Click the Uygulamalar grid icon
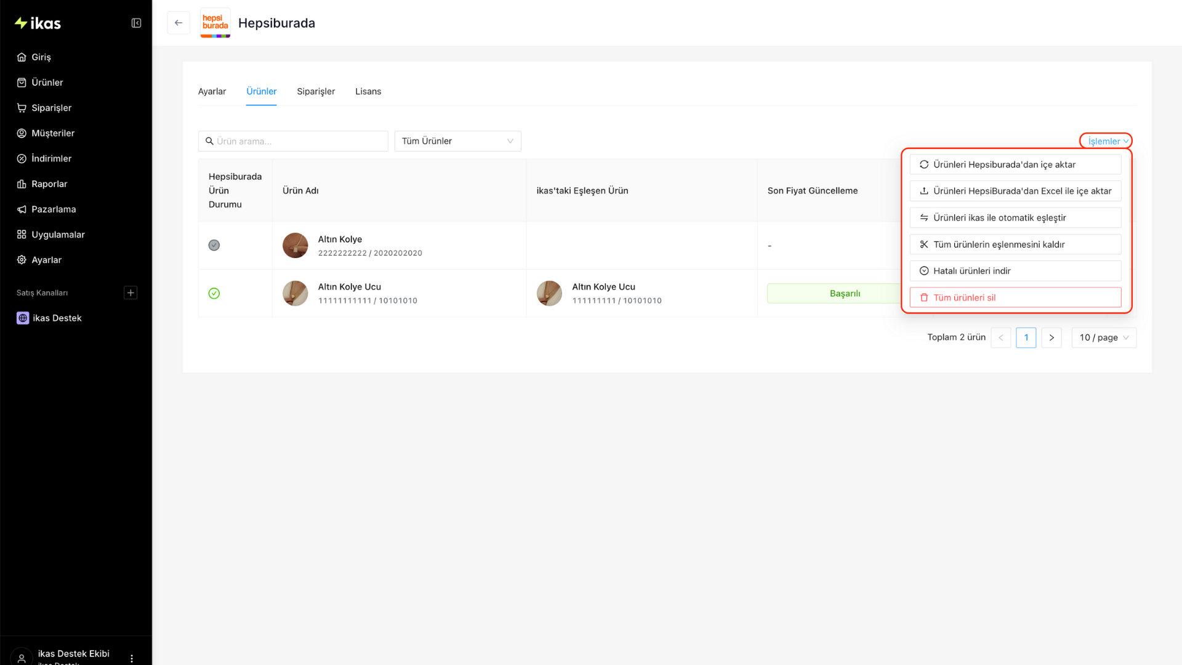Viewport: 1182px width, 665px height. click(22, 235)
